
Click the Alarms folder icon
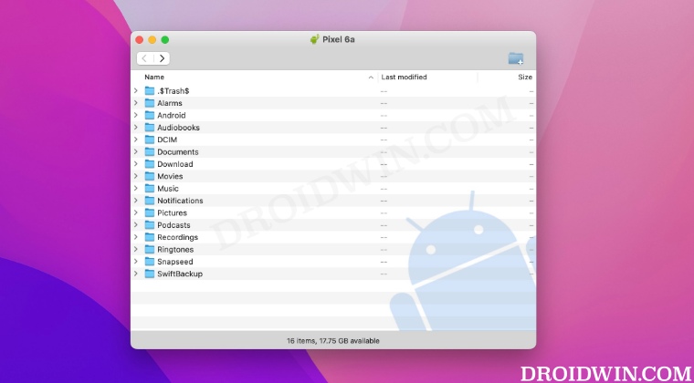(x=150, y=103)
